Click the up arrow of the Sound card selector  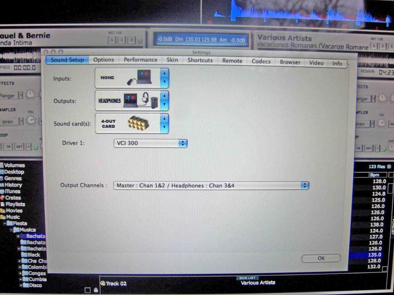164,118
